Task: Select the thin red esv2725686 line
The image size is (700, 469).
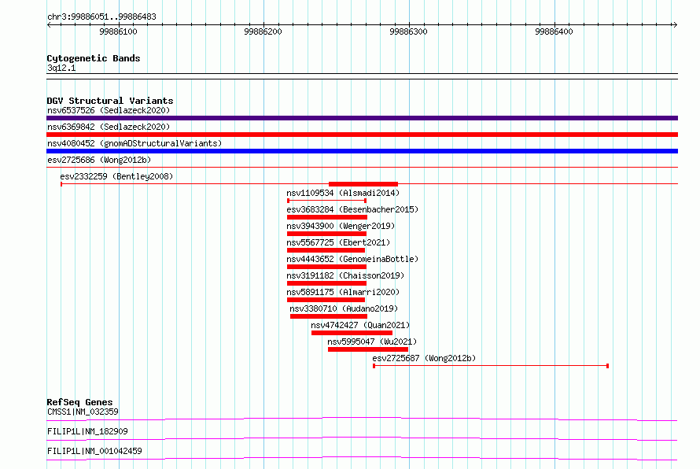Action: (362, 168)
